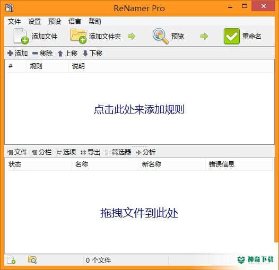Open the 文件 menu in the menu bar
This screenshot has height=270, width=279.
(x=14, y=22)
